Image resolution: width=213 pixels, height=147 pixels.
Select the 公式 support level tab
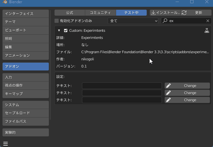pyautogui.click(x=70, y=13)
